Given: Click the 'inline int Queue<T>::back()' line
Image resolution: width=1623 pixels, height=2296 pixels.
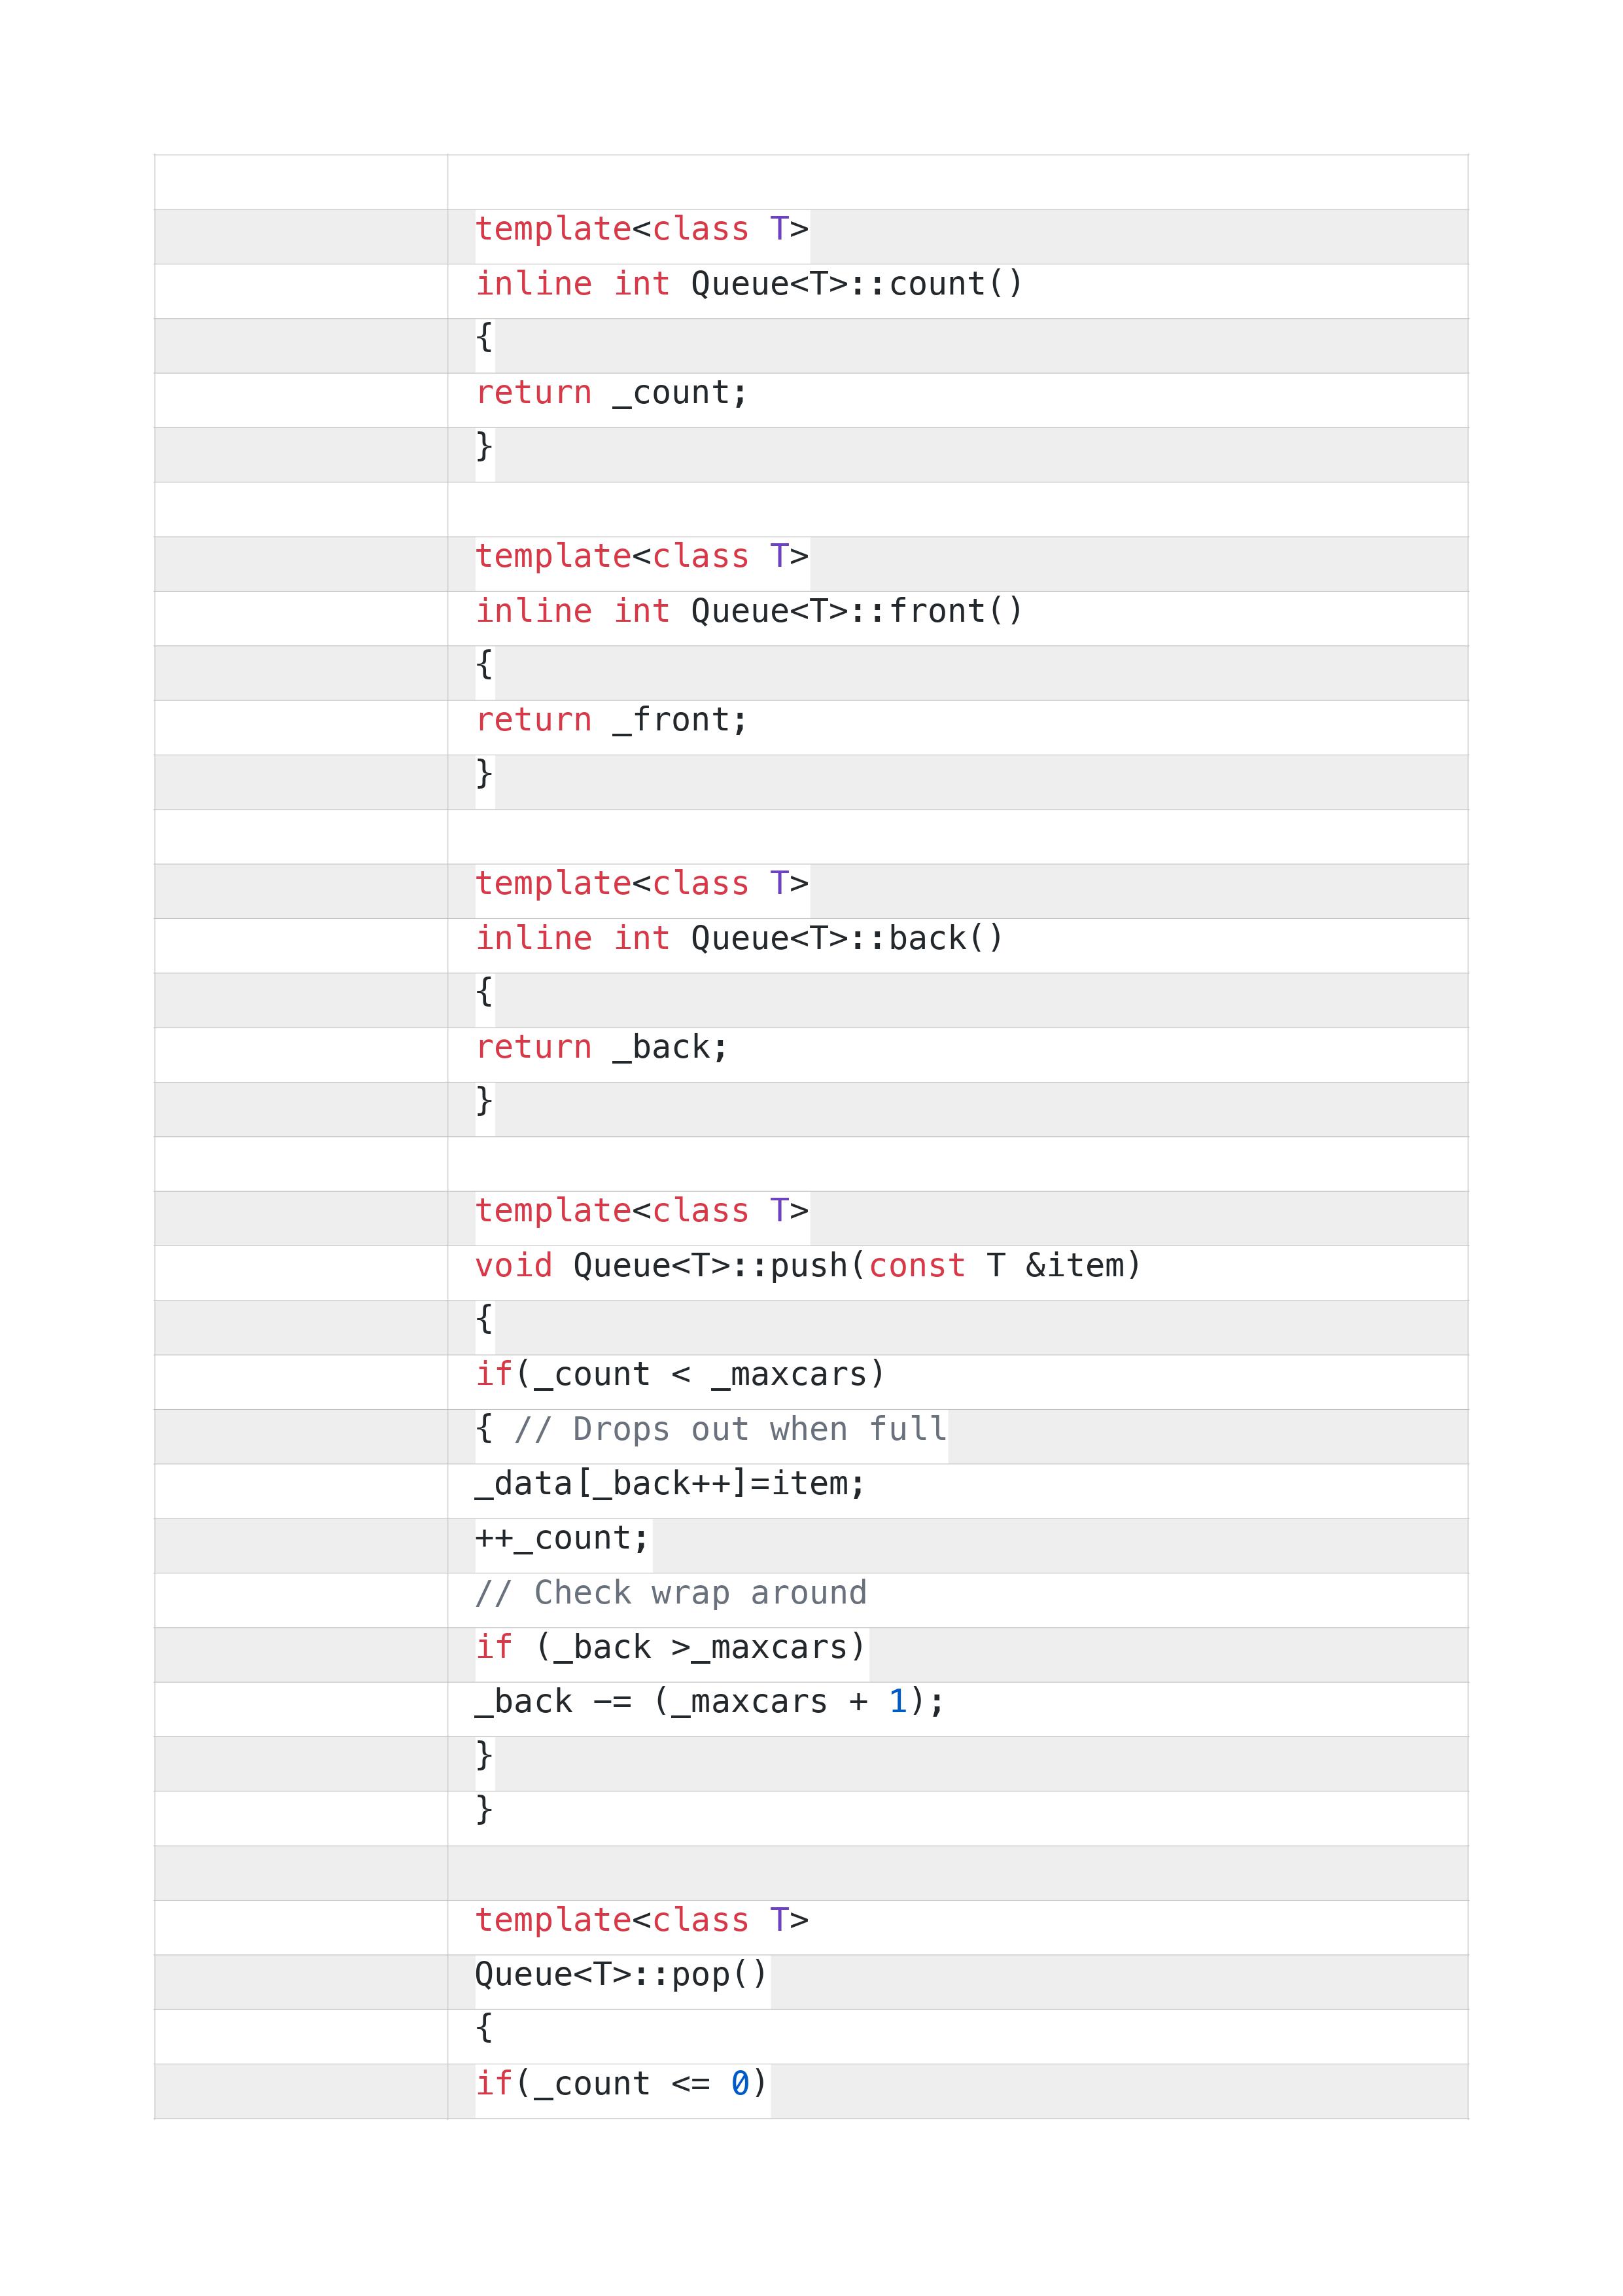Looking at the screenshot, I should tap(739, 938).
